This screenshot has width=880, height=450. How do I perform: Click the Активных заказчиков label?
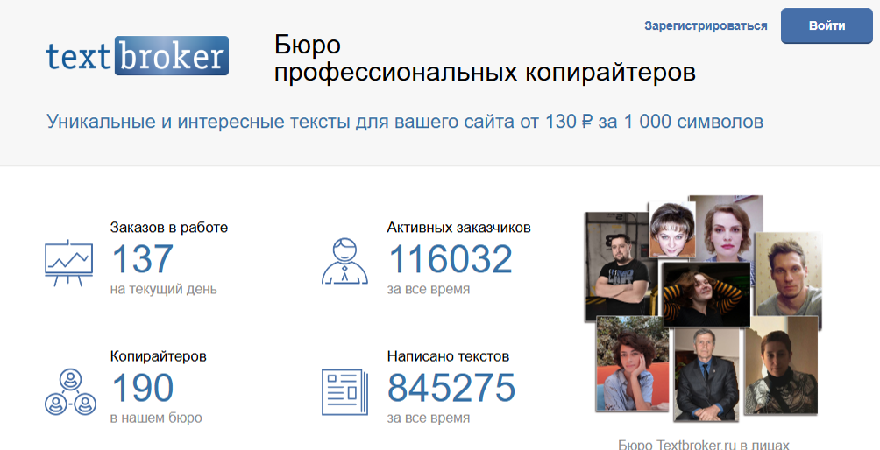pos(458,228)
